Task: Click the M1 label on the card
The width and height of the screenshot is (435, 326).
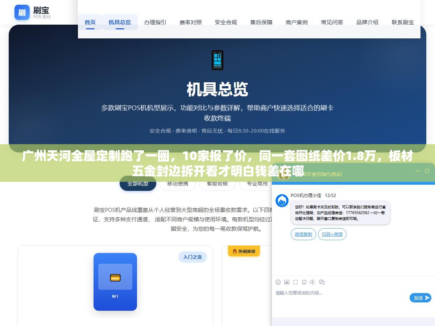Action: click(115, 296)
